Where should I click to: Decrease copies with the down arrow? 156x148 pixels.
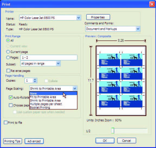(x=35, y=82)
